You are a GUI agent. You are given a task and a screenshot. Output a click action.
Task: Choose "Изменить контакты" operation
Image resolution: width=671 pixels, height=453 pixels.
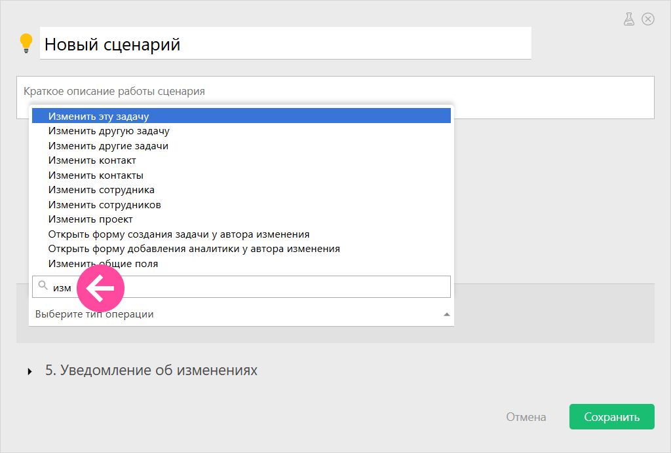coord(241,175)
